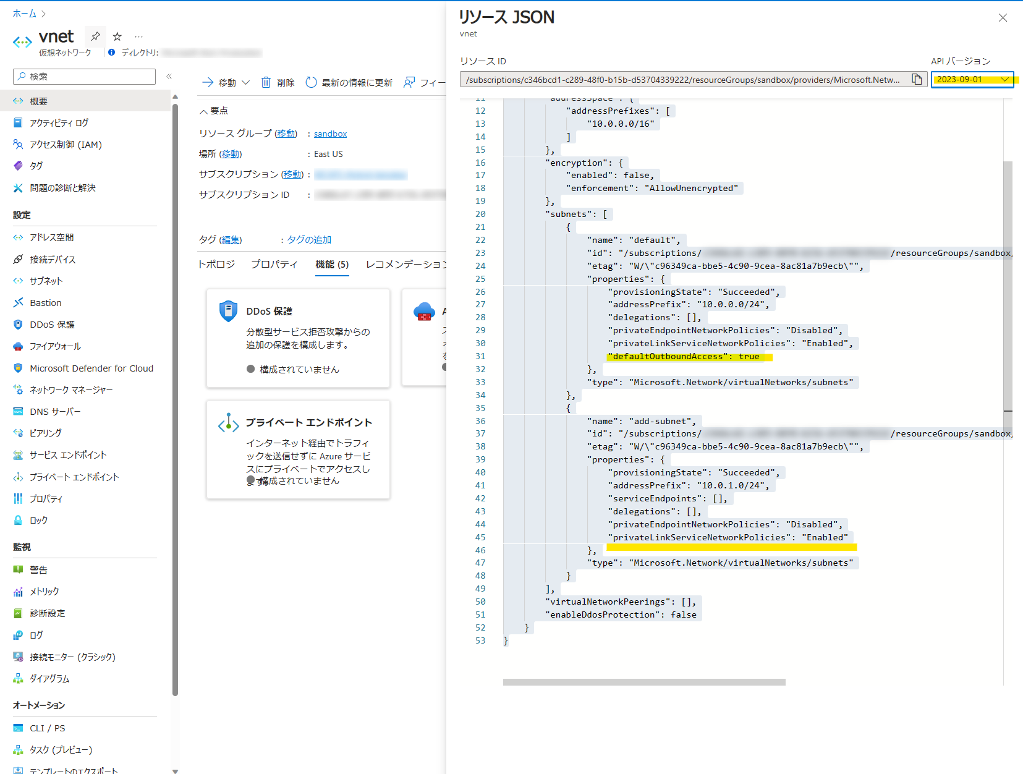This screenshot has height=774, width=1023.
Task: Switch to the レコメンデーション tab
Action: (x=405, y=264)
